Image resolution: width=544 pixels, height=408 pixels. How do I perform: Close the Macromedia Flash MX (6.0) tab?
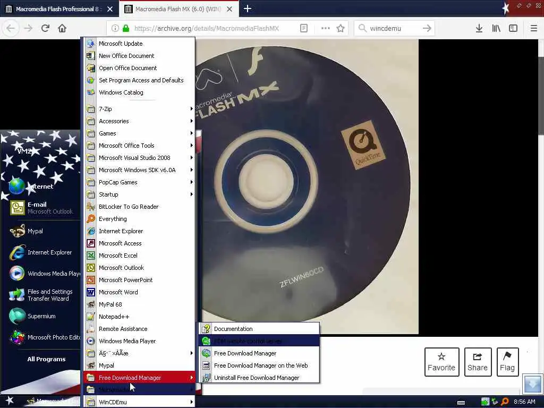point(229,9)
